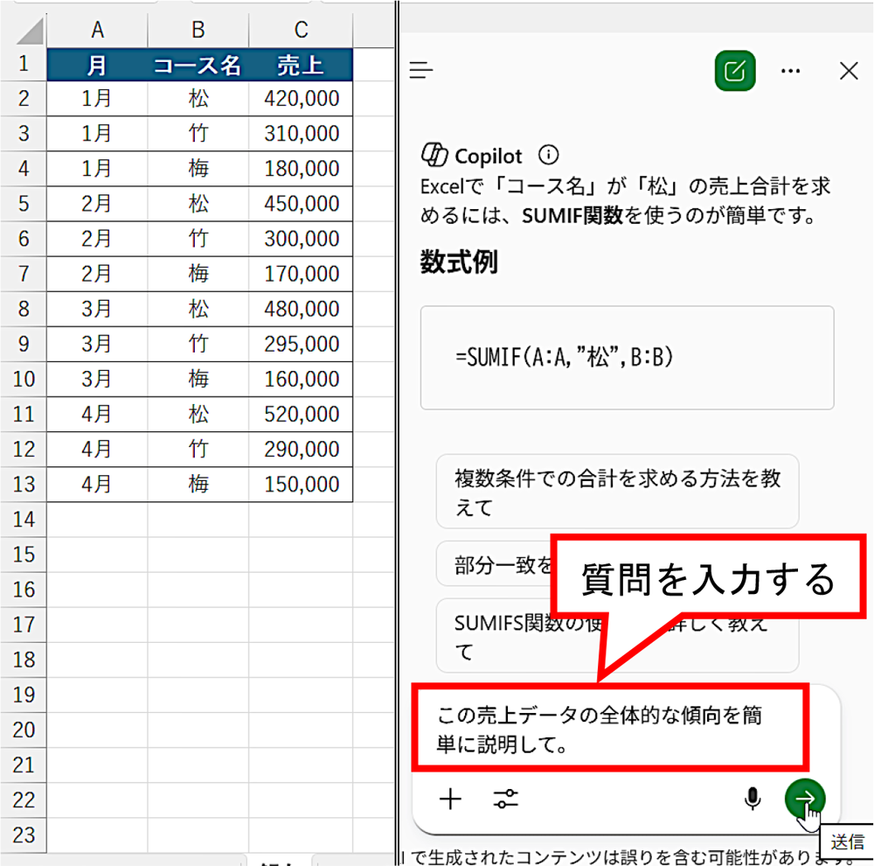Screen dimensions: 874x866
Task: Open the Copilot side menu
Action: (x=421, y=71)
